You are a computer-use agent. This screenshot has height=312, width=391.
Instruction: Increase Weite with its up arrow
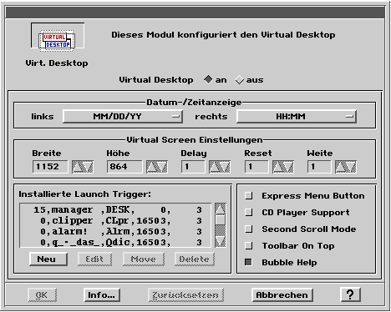340,167
